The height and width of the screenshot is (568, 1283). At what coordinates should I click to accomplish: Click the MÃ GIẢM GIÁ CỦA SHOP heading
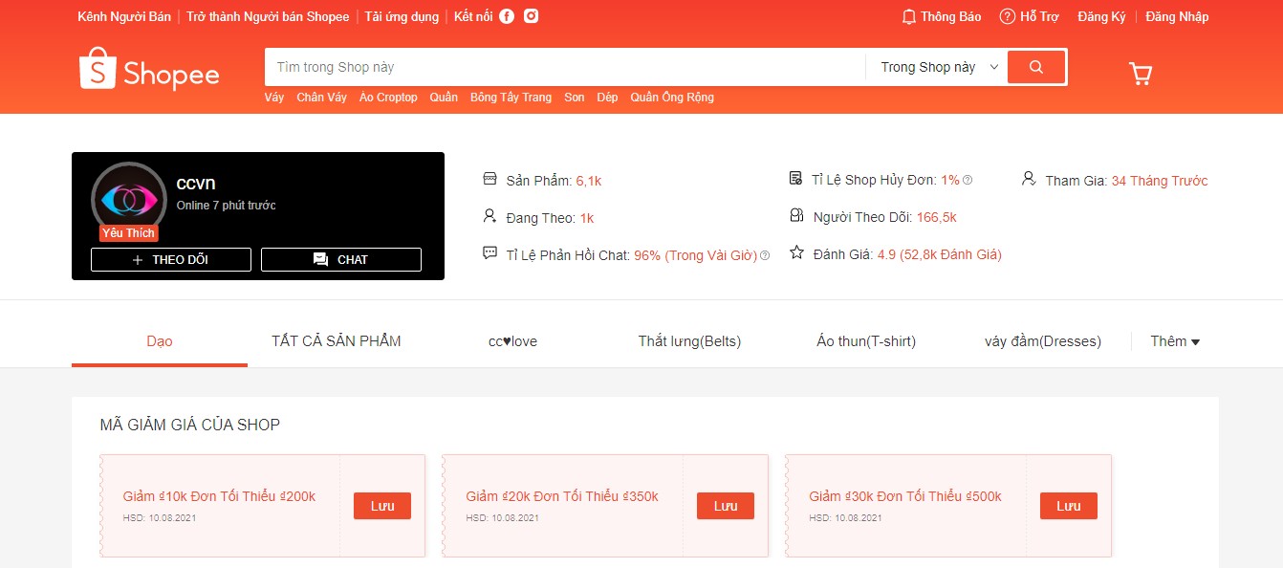click(x=190, y=425)
